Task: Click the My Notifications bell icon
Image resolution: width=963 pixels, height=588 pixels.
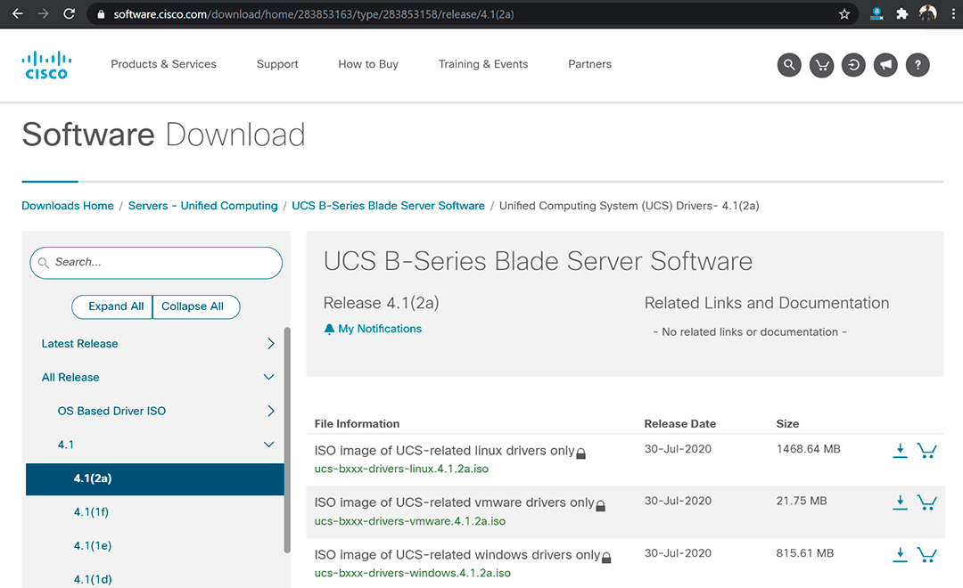Action: 331,328
